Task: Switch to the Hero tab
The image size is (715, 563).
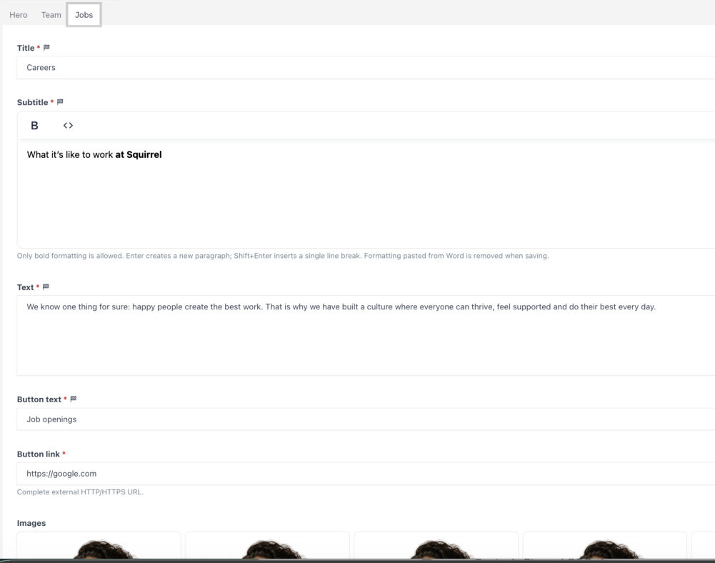Action: (x=19, y=15)
